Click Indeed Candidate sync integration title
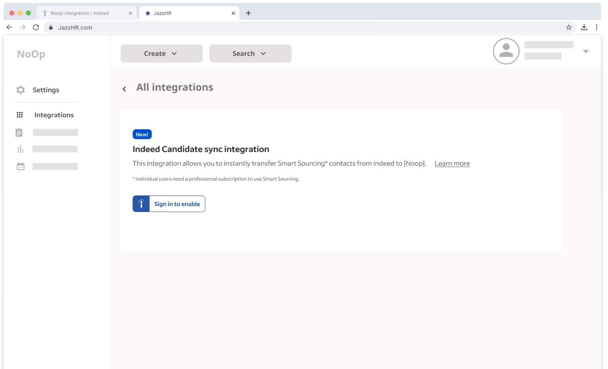608x369 pixels. click(x=201, y=149)
